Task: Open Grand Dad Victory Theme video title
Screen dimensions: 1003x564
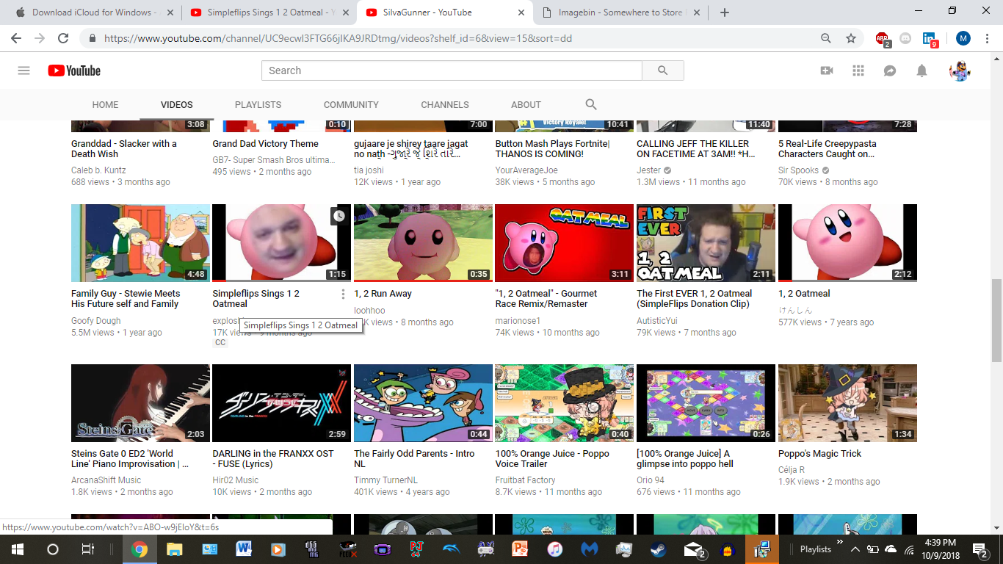Action: (x=265, y=144)
